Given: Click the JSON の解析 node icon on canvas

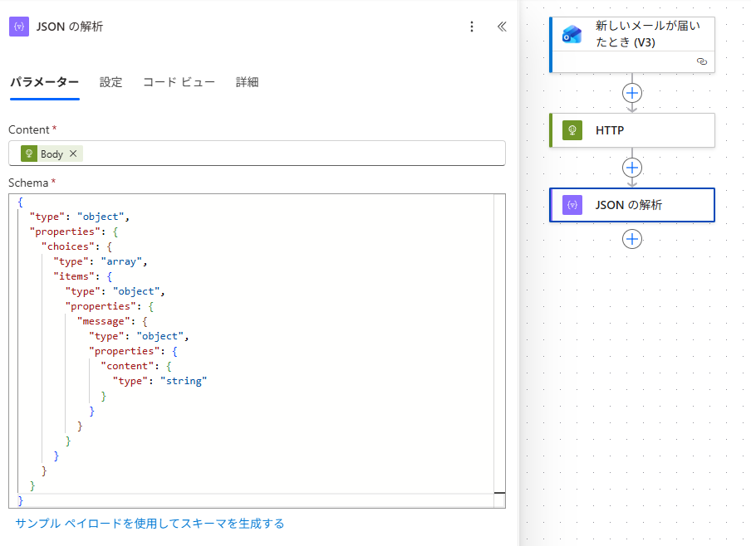Looking at the screenshot, I should [572, 205].
